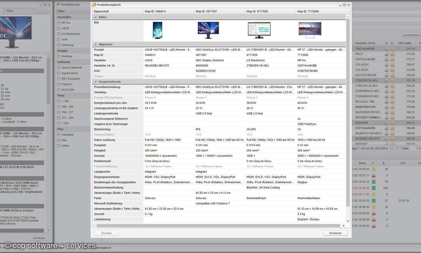Click the green availability icon with stock 78
The height and width of the screenshot is (253, 421).
point(374,182)
